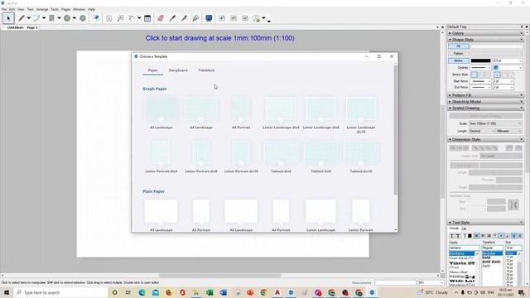The height and width of the screenshot is (298, 530).
Task: Open the Scale dropdown in Scaled Drawing
Action: [495, 123]
